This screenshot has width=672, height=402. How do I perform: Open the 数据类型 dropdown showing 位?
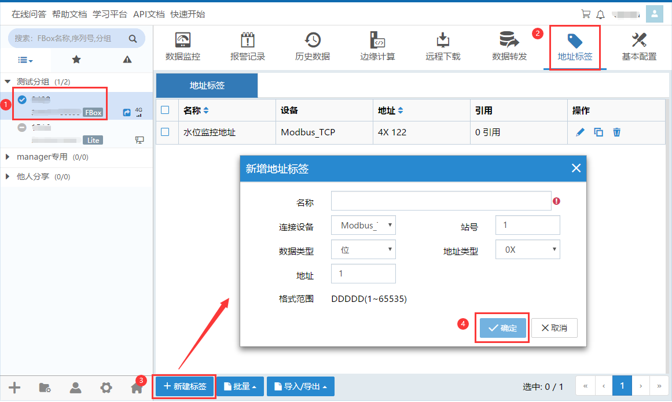(x=363, y=250)
